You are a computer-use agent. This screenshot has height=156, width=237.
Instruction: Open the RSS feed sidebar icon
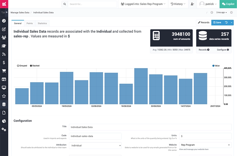(4, 54)
